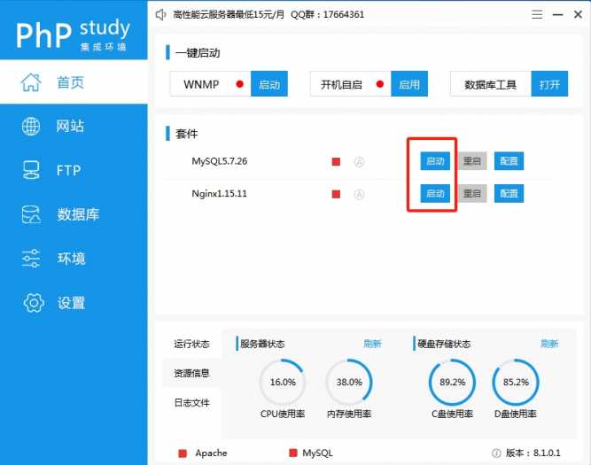Click the WNMP red status dot
This screenshot has height=465, width=591.
click(x=239, y=84)
